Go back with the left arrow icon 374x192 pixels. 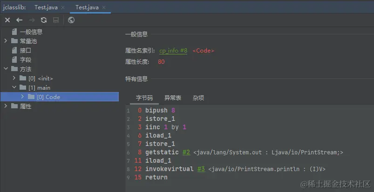click(x=19, y=20)
